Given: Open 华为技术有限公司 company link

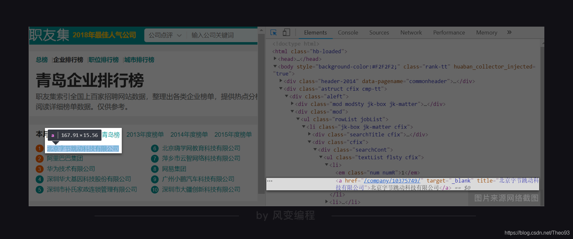Looking at the screenshot, I should 71,169.
